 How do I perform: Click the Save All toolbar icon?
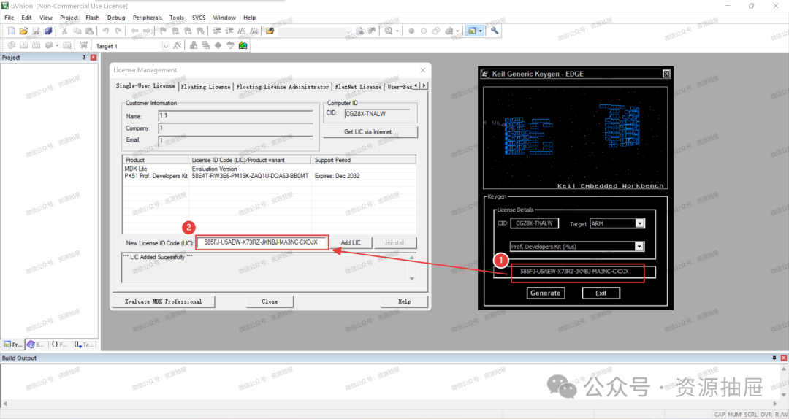point(47,31)
